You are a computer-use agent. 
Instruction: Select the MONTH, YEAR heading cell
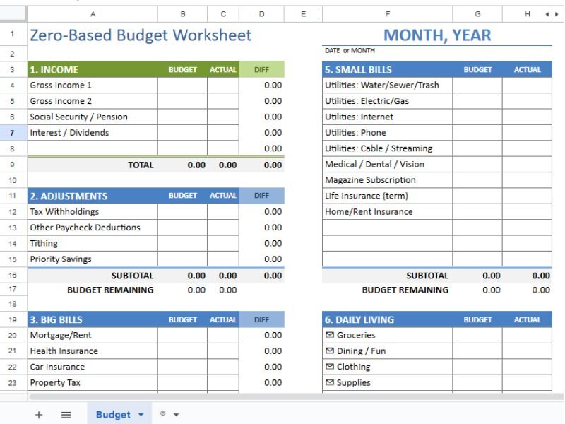437,35
